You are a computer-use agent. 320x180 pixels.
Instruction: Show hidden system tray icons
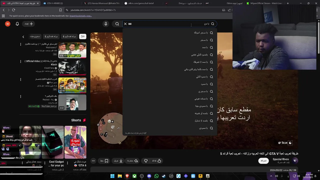pos(271,176)
